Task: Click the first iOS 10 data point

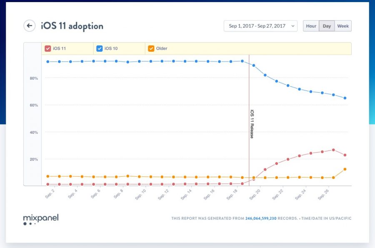Action: [48, 62]
